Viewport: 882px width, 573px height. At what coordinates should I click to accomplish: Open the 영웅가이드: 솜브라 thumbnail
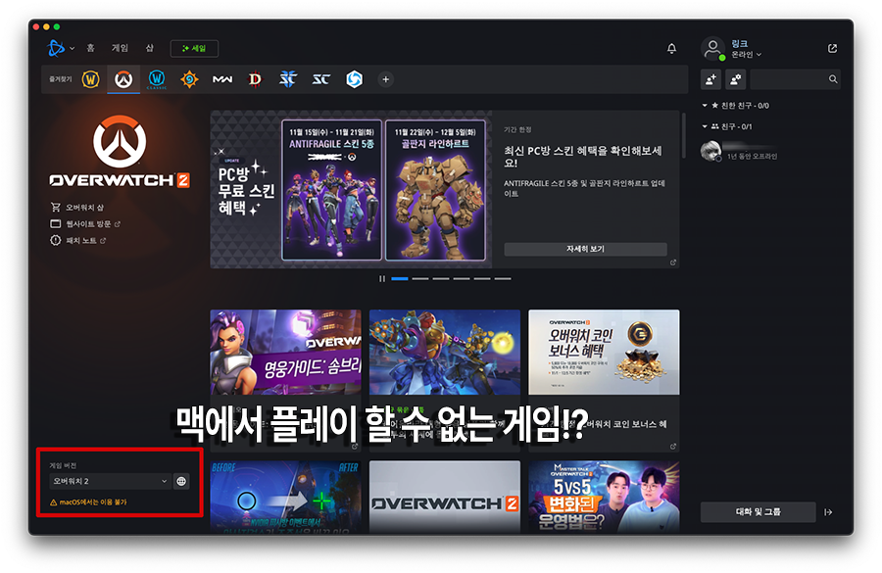(286, 353)
